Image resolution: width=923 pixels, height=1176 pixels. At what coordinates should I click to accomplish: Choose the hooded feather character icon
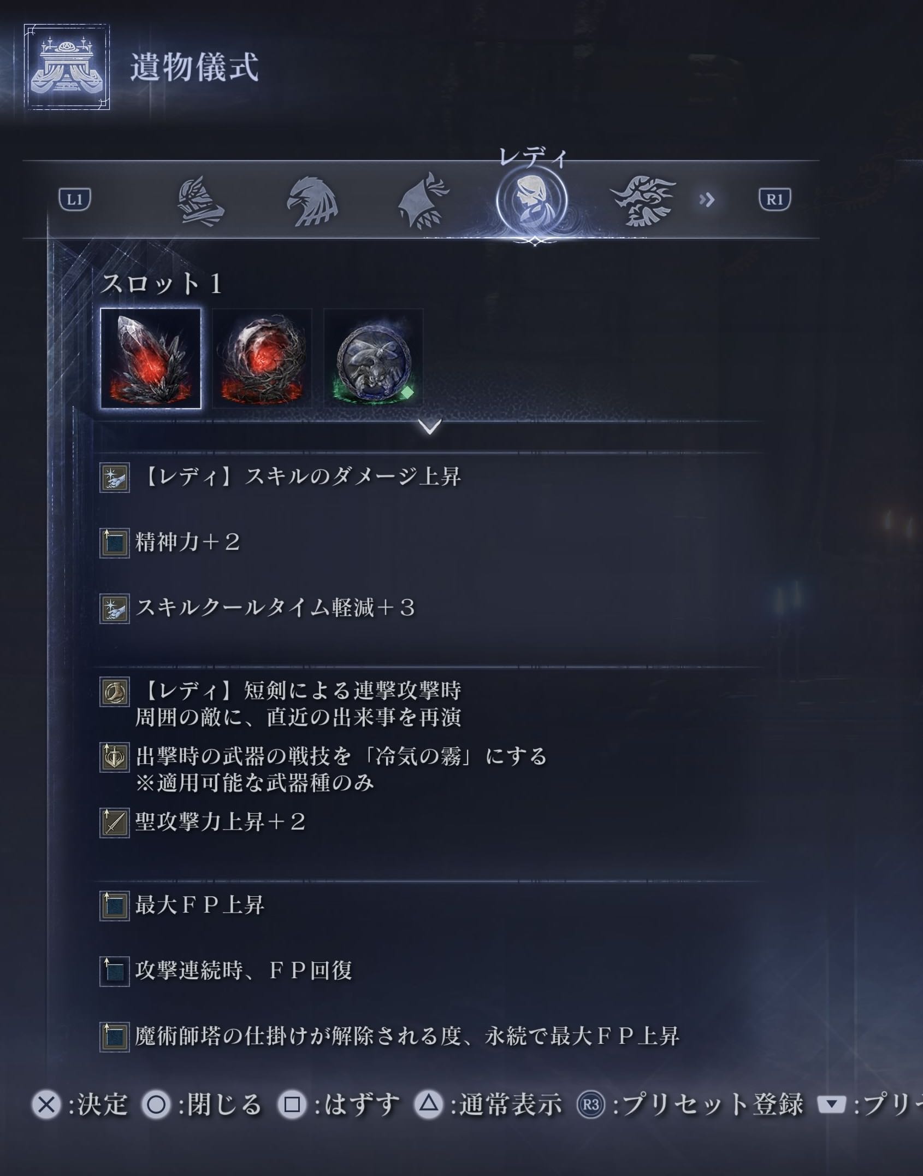coord(423,199)
